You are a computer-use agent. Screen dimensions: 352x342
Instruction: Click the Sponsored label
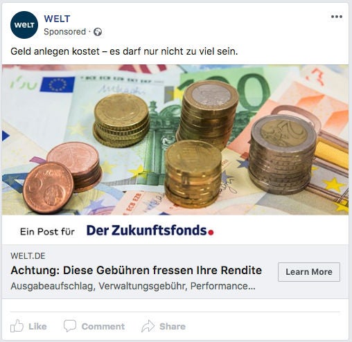[x=64, y=32]
